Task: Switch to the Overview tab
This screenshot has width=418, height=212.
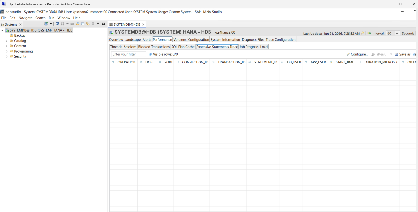Action: coord(116,40)
